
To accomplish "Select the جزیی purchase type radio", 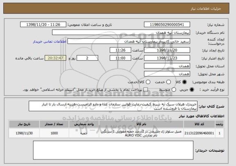I will 192,90.
